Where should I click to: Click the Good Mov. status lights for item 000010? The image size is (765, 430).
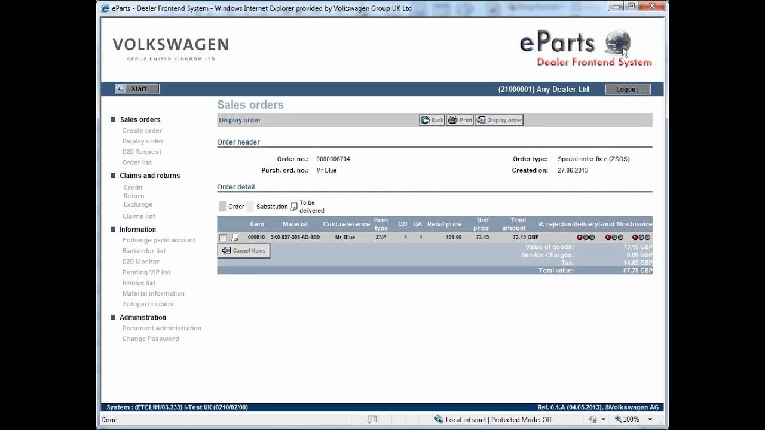(614, 238)
